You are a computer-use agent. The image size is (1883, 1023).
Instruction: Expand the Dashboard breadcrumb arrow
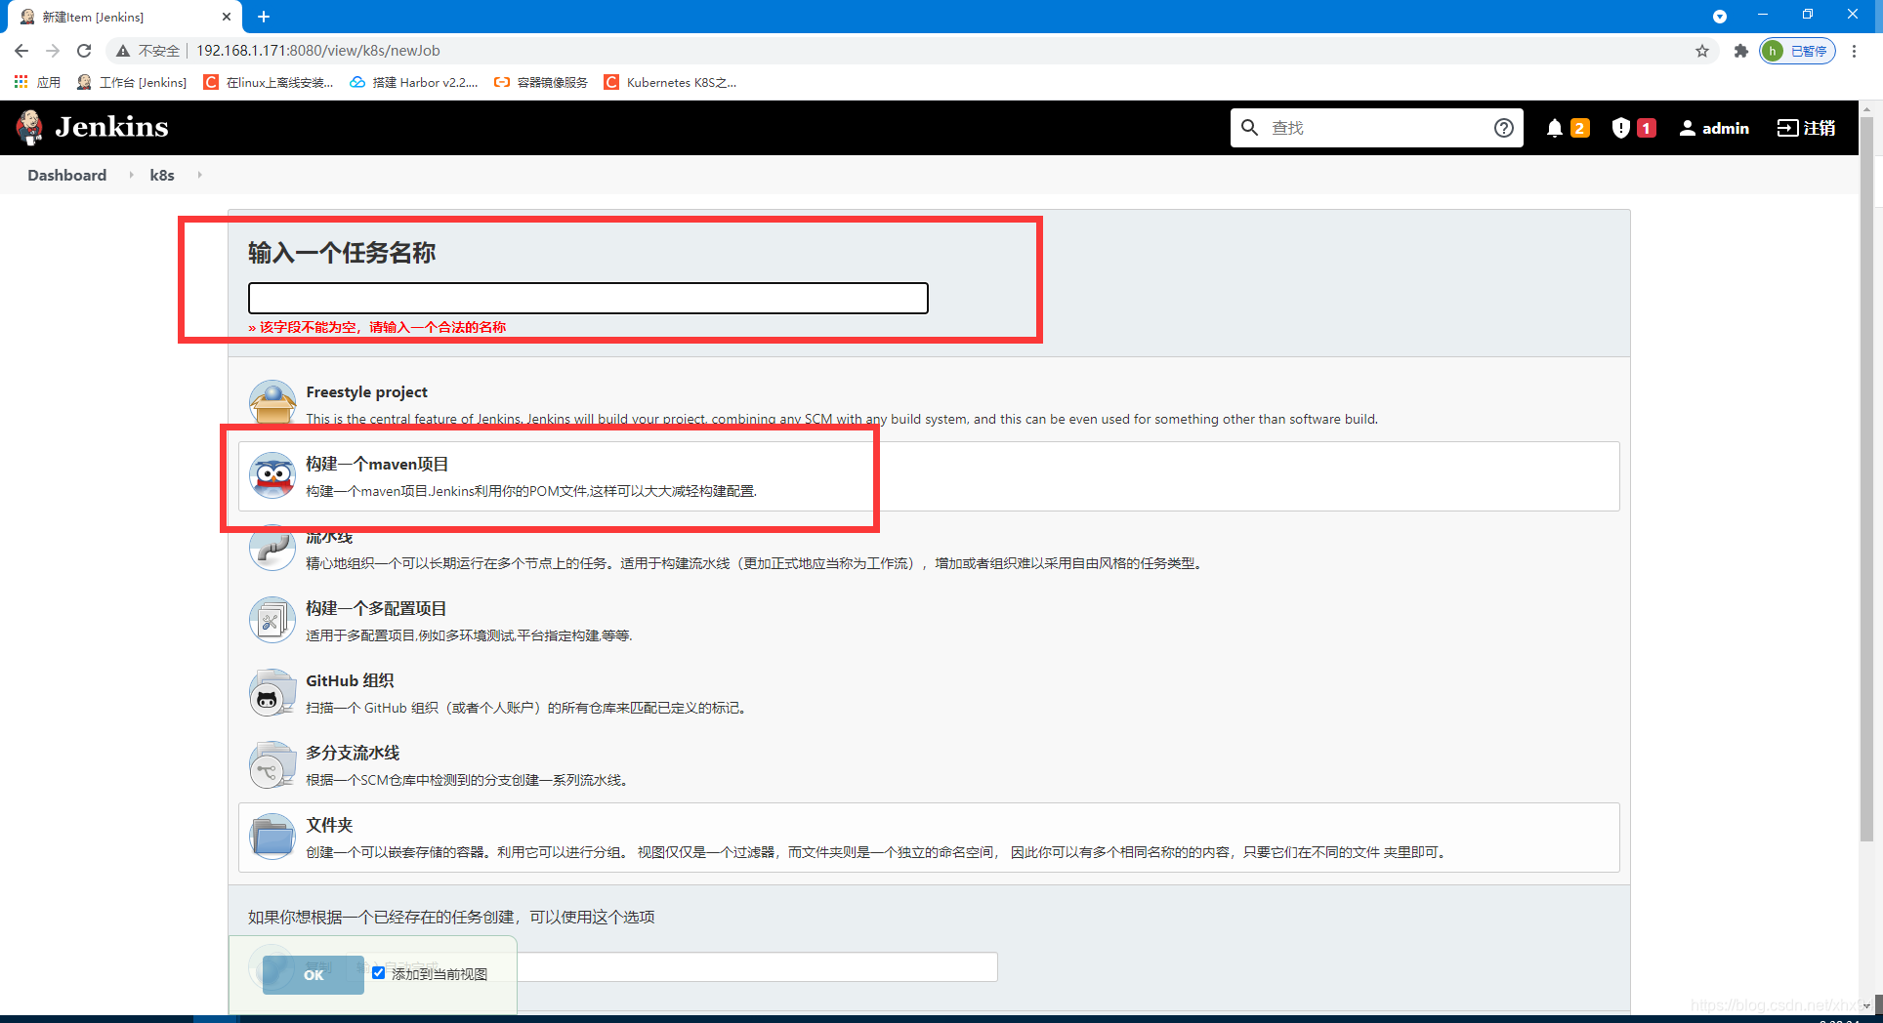[131, 175]
